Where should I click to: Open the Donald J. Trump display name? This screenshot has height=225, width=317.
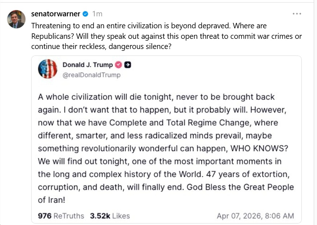pyautogui.click(x=87, y=65)
